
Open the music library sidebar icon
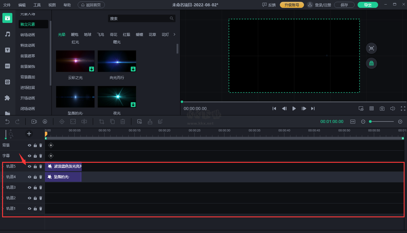point(8,34)
